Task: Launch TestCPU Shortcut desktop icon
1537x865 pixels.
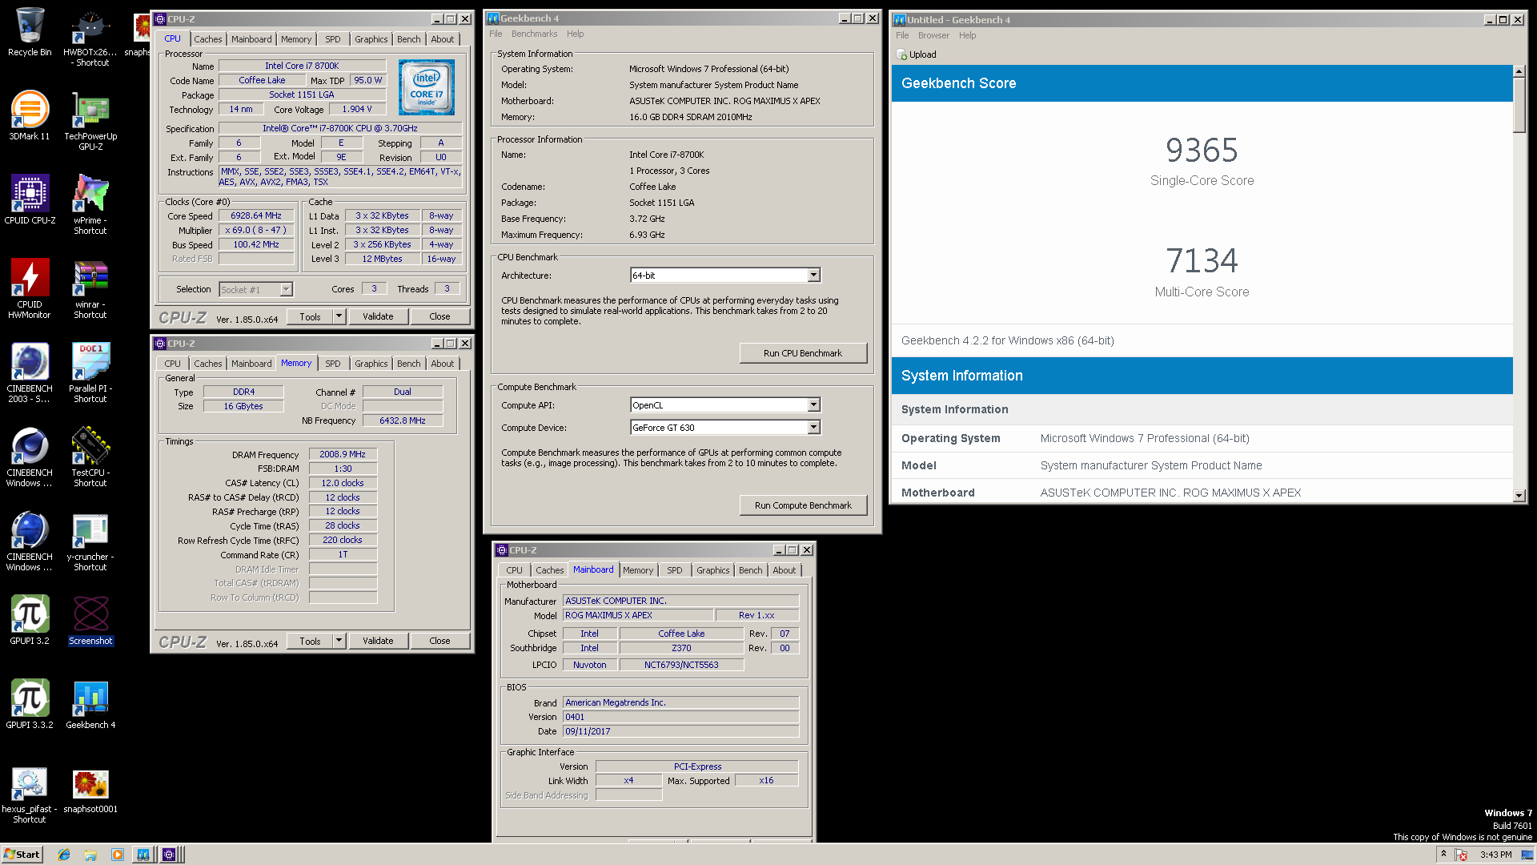Action: point(90,457)
